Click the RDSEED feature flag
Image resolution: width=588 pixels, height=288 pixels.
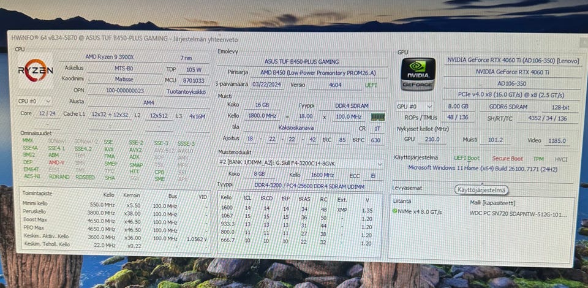(85, 177)
